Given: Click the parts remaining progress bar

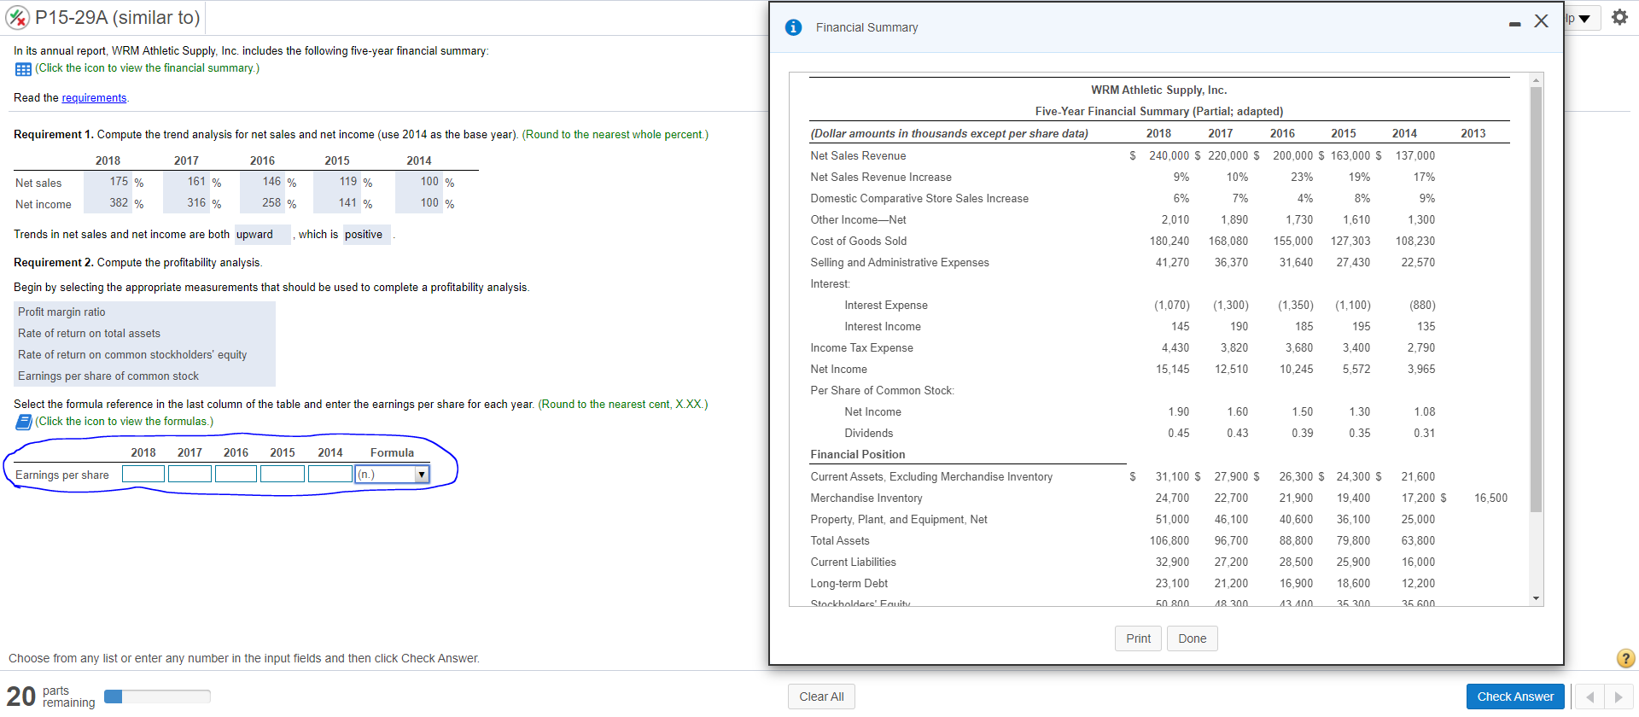Looking at the screenshot, I should click(157, 697).
